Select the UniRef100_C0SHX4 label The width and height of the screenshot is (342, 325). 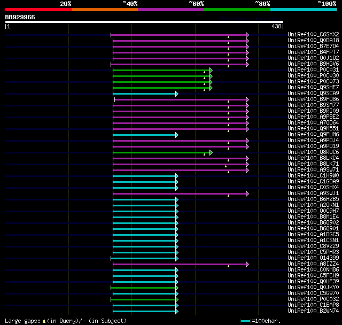(x=313, y=188)
